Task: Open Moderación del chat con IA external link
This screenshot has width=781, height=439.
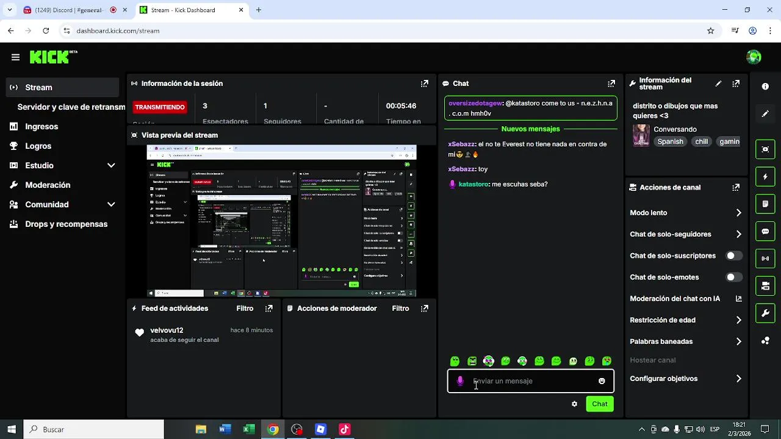Action: (738, 299)
